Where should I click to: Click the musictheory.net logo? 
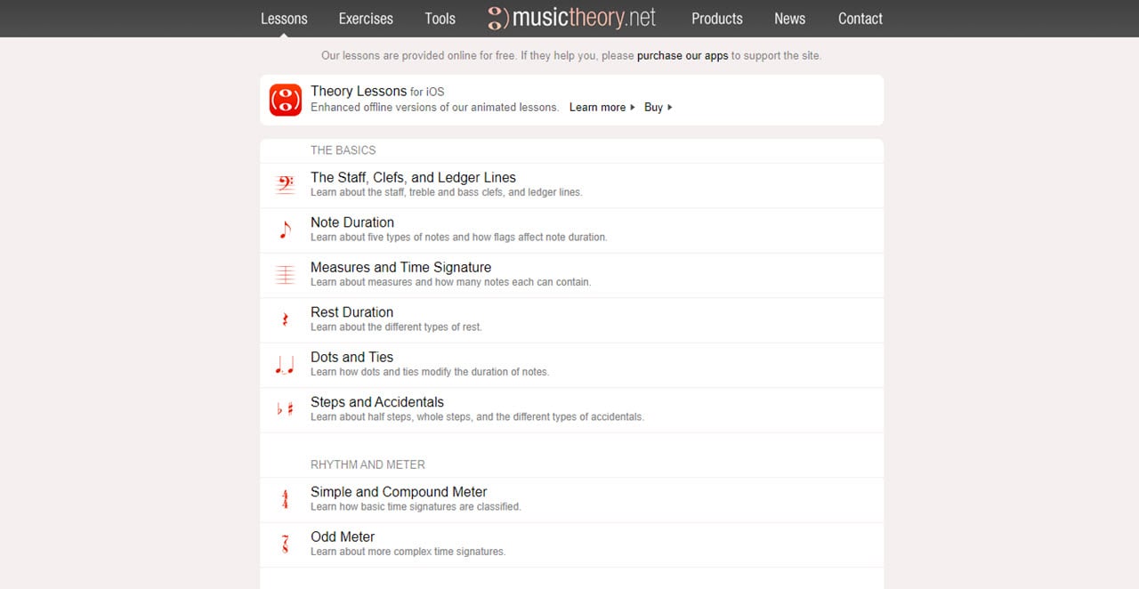[x=572, y=18]
